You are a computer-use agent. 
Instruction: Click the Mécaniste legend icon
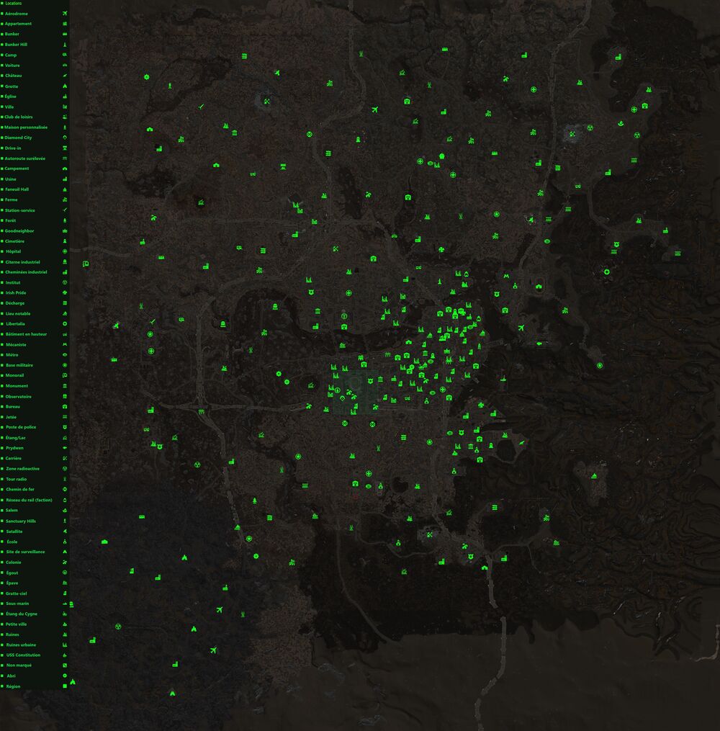[65, 344]
